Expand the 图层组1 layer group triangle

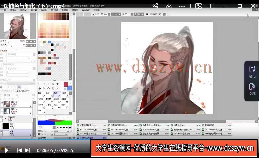tap(5, 119)
